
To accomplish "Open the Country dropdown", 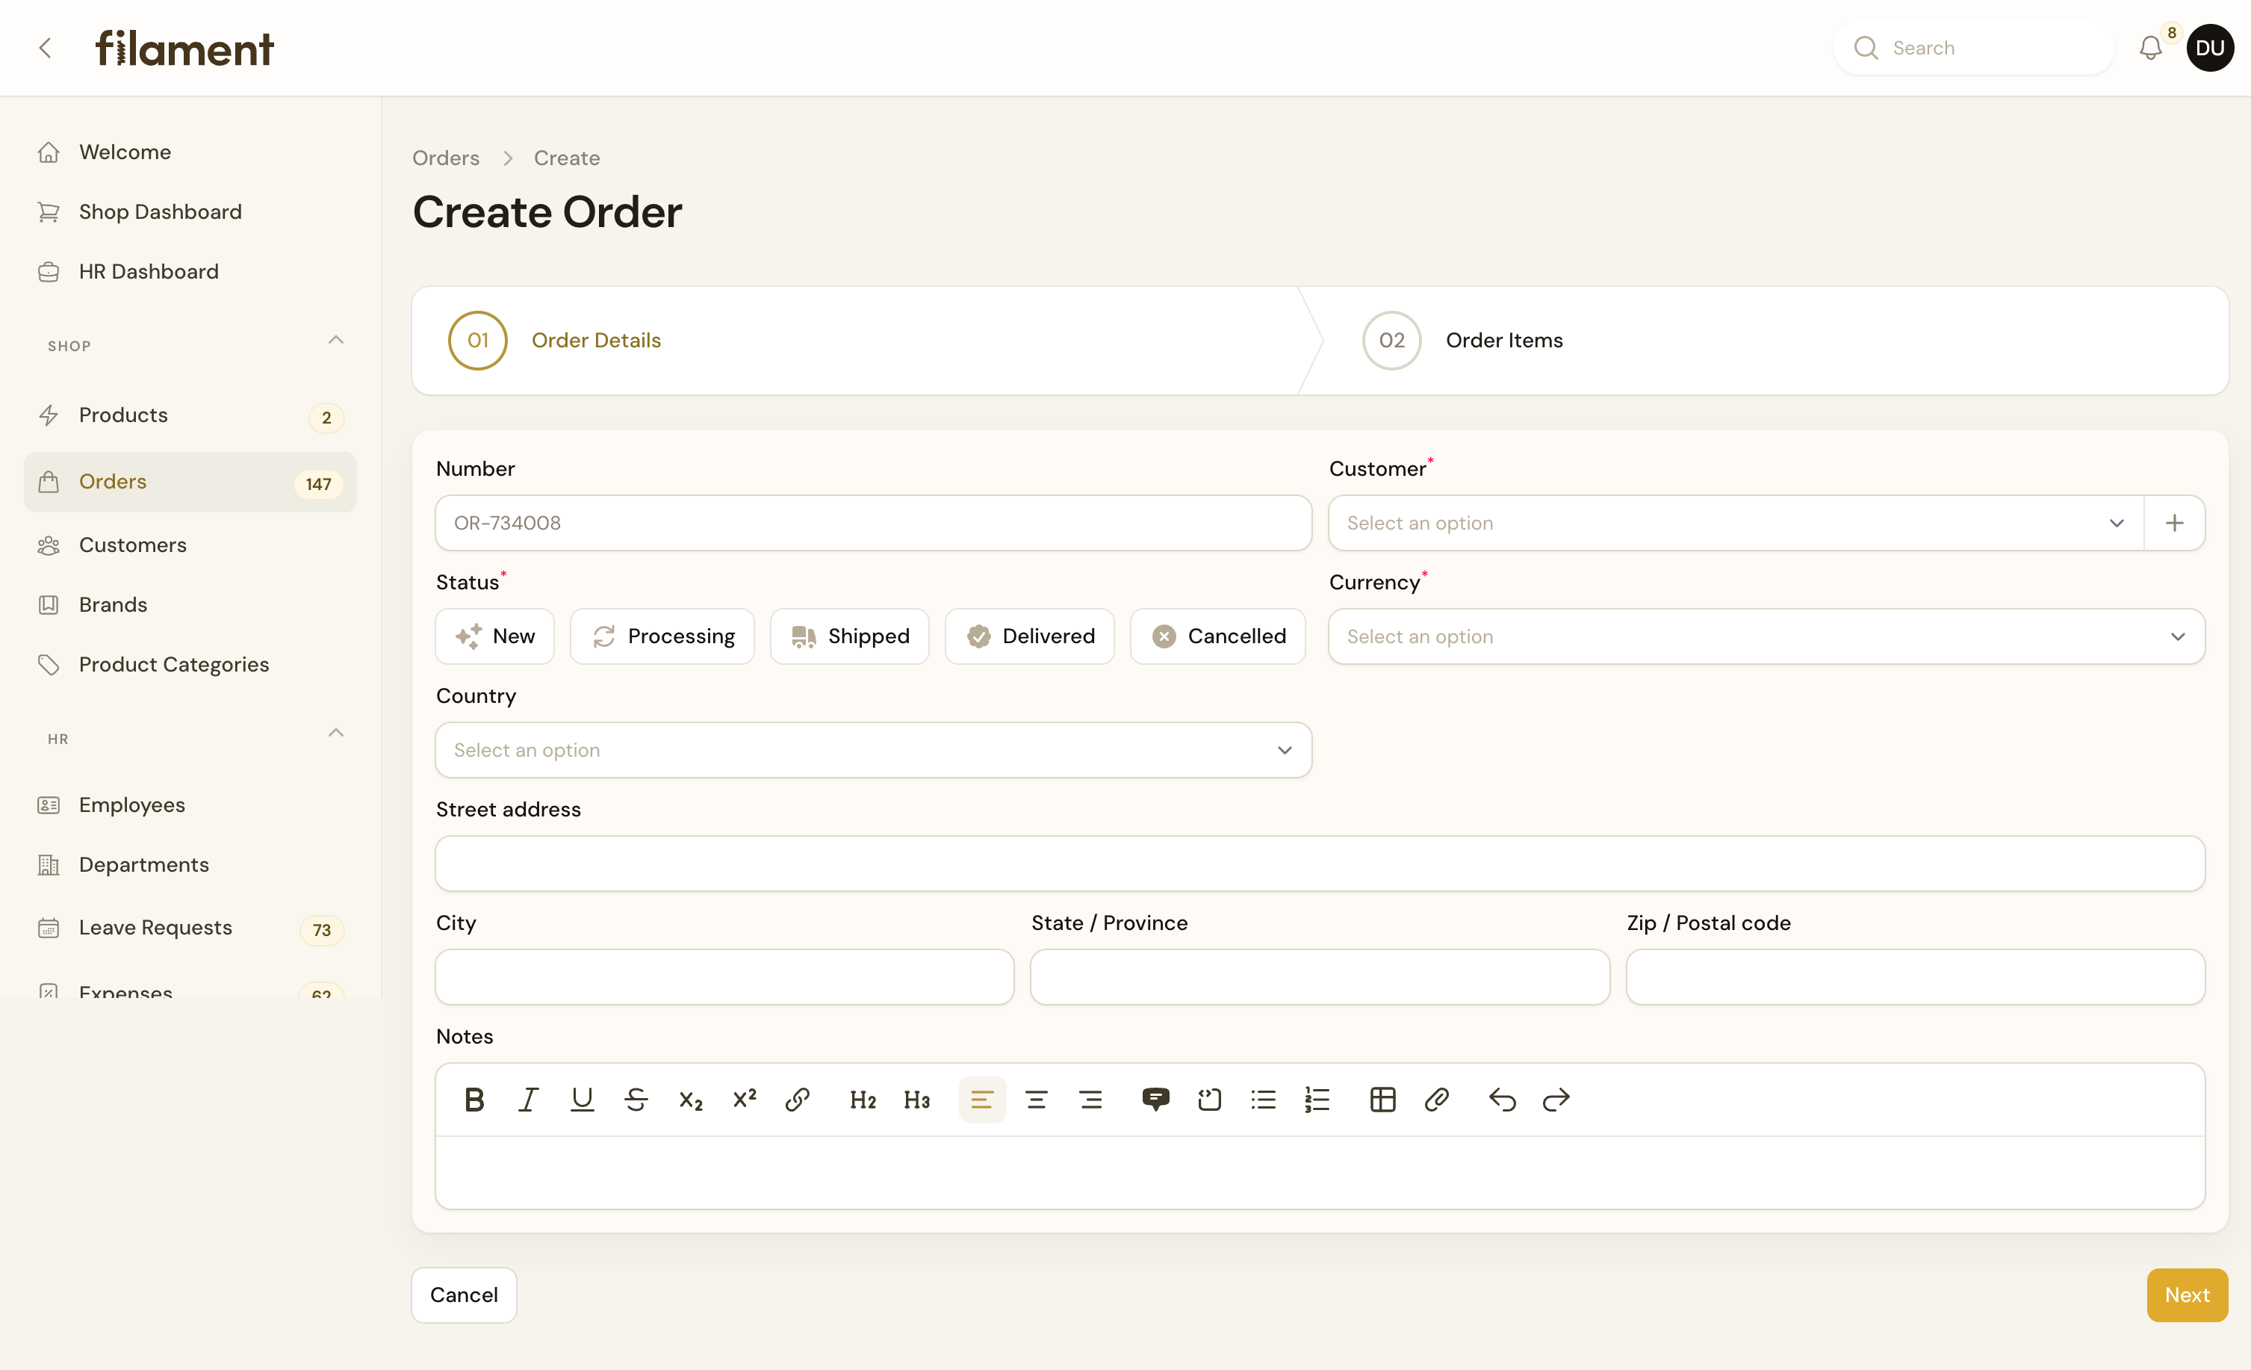I will (x=873, y=750).
